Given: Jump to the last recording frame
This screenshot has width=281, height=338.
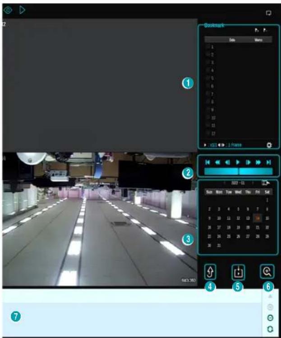Looking at the screenshot, I should pyautogui.click(x=268, y=162).
